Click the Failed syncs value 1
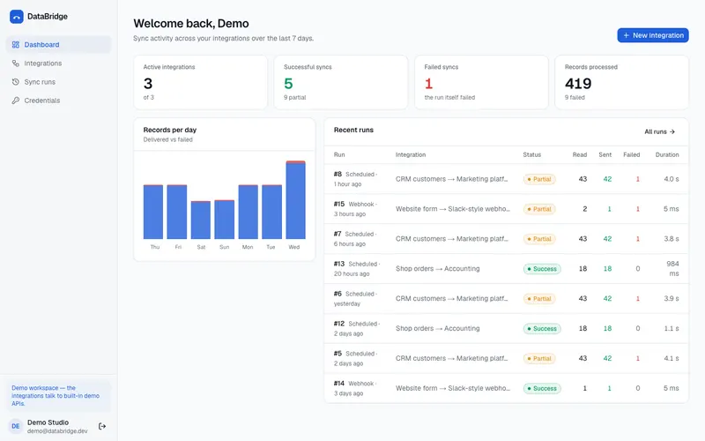The height and width of the screenshot is (441, 705). point(428,83)
